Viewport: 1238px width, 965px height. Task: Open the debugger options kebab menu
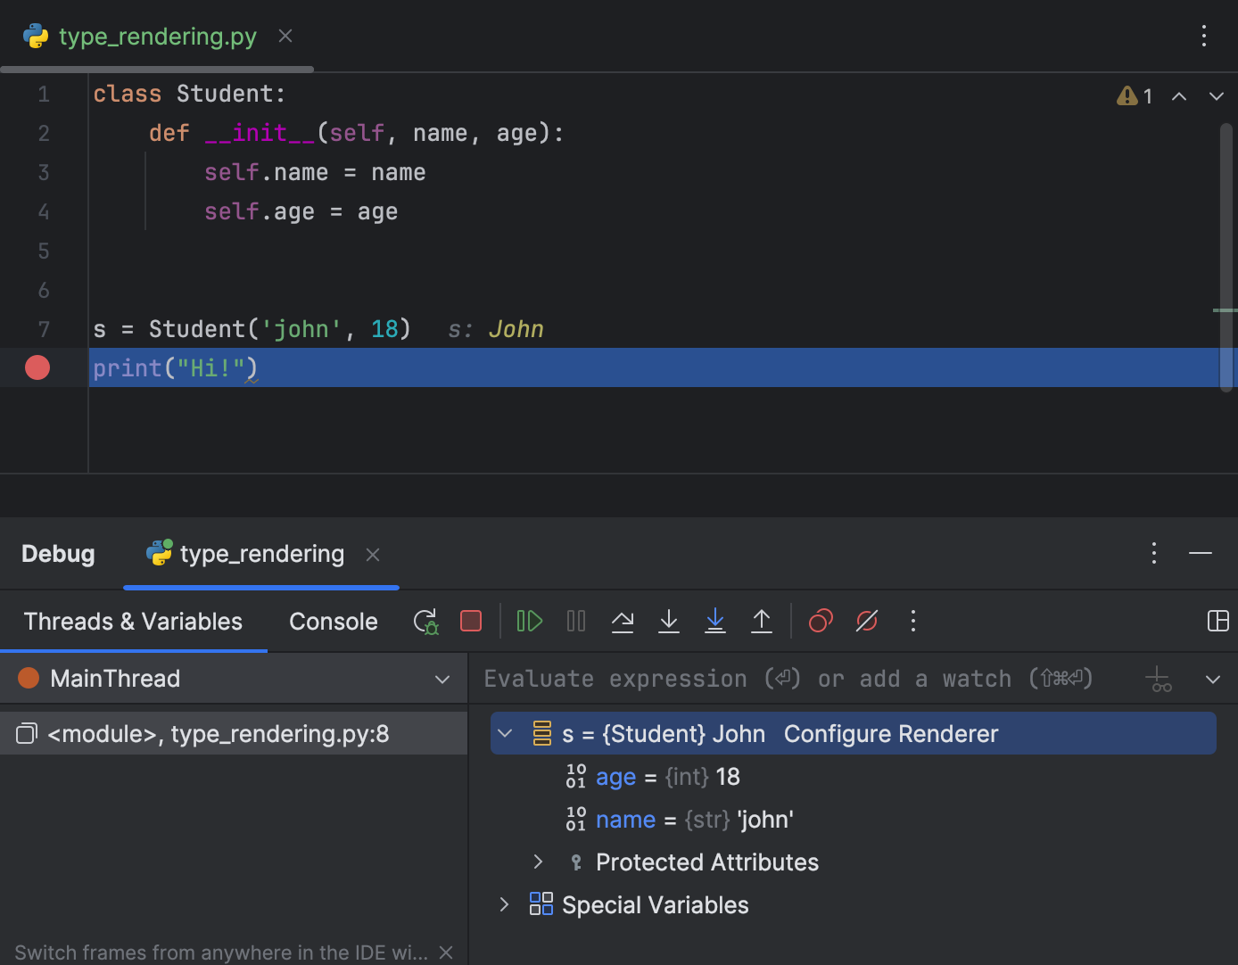point(912,621)
